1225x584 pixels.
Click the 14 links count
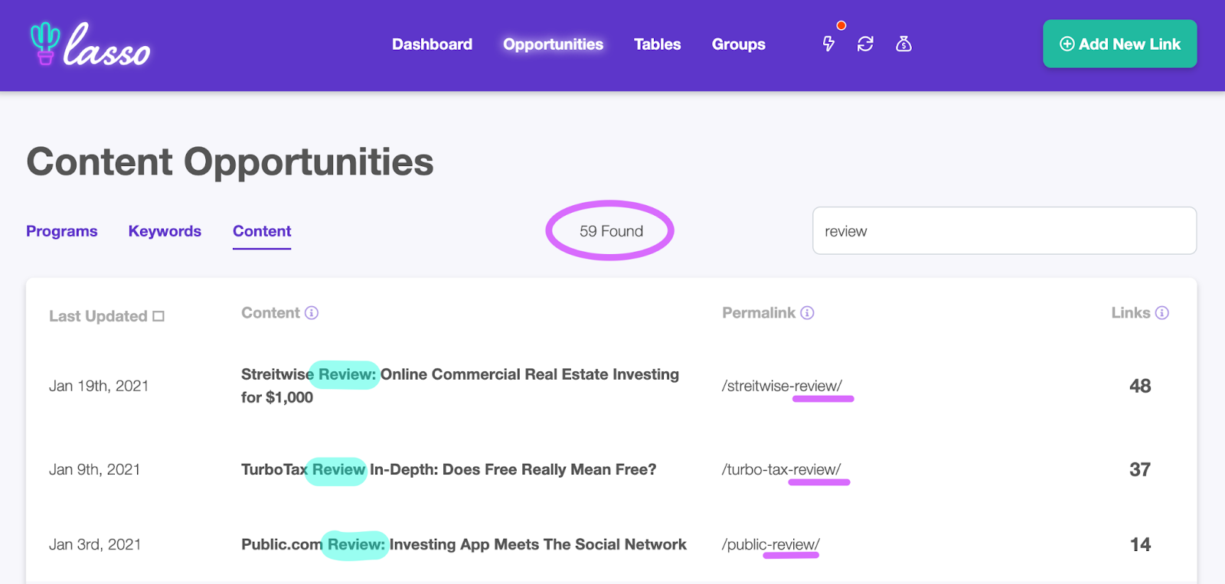click(x=1140, y=544)
